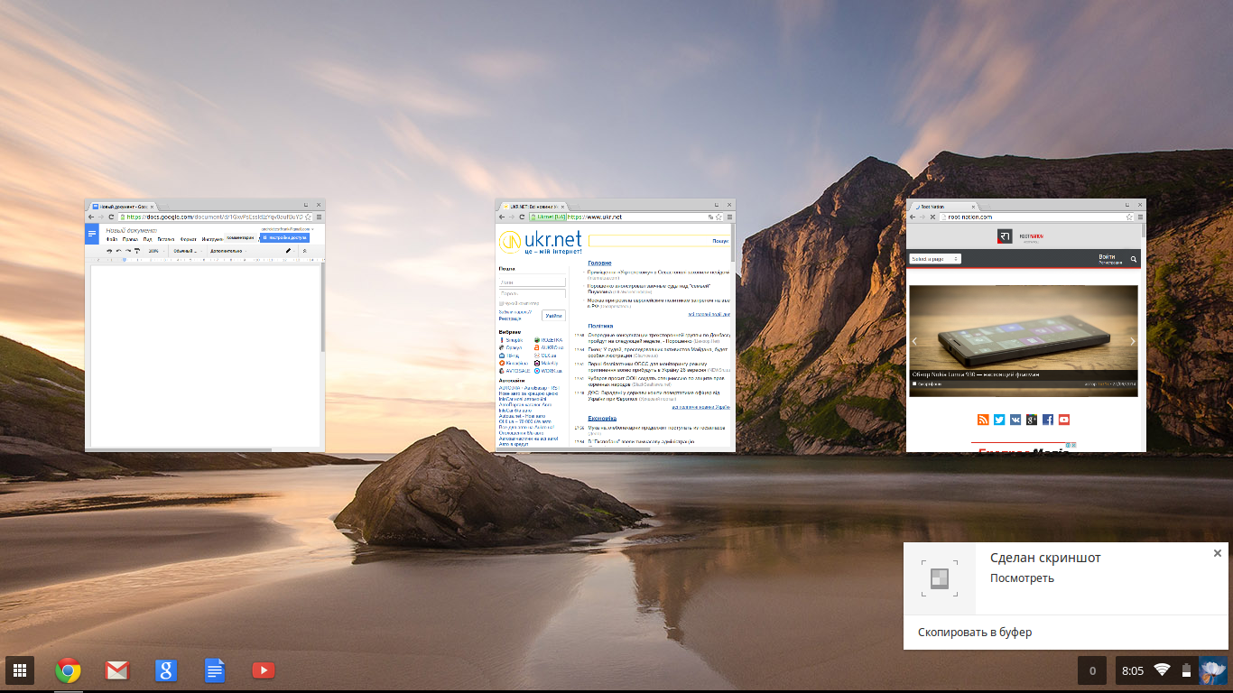Click the 'Сделан скриншот' notification title
This screenshot has width=1233, height=693.
click(x=1045, y=559)
